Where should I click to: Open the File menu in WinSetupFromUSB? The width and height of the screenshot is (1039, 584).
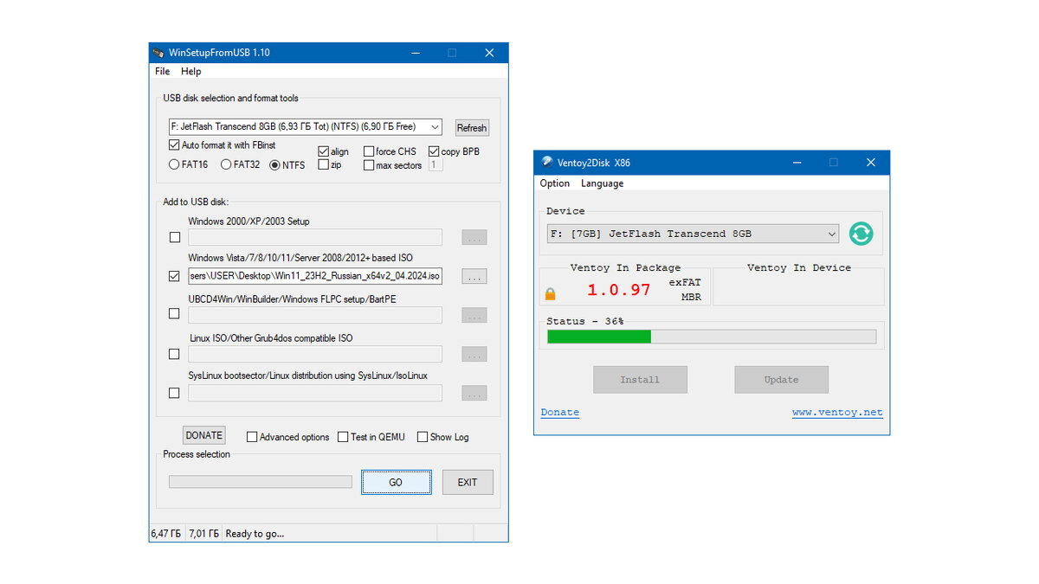(161, 71)
